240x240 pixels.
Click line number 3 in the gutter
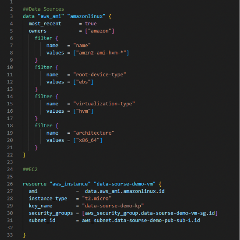[x=11, y=16]
